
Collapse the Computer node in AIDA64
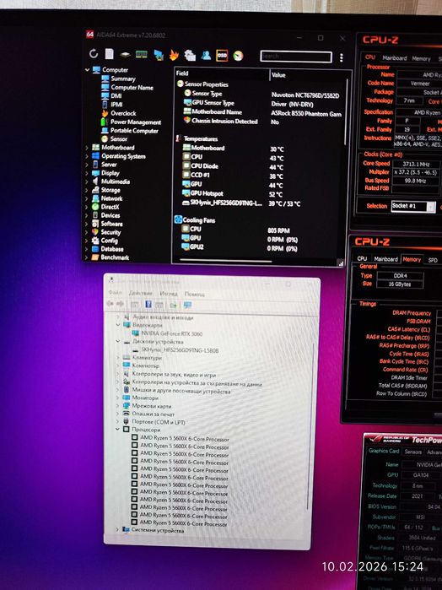point(87,70)
